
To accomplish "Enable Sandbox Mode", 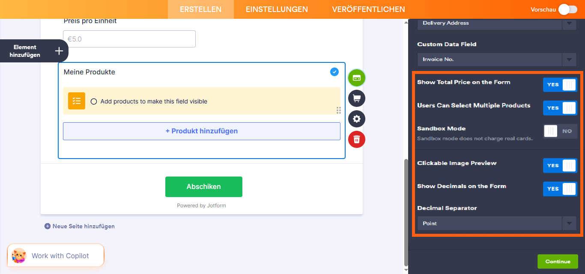I will coord(560,131).
